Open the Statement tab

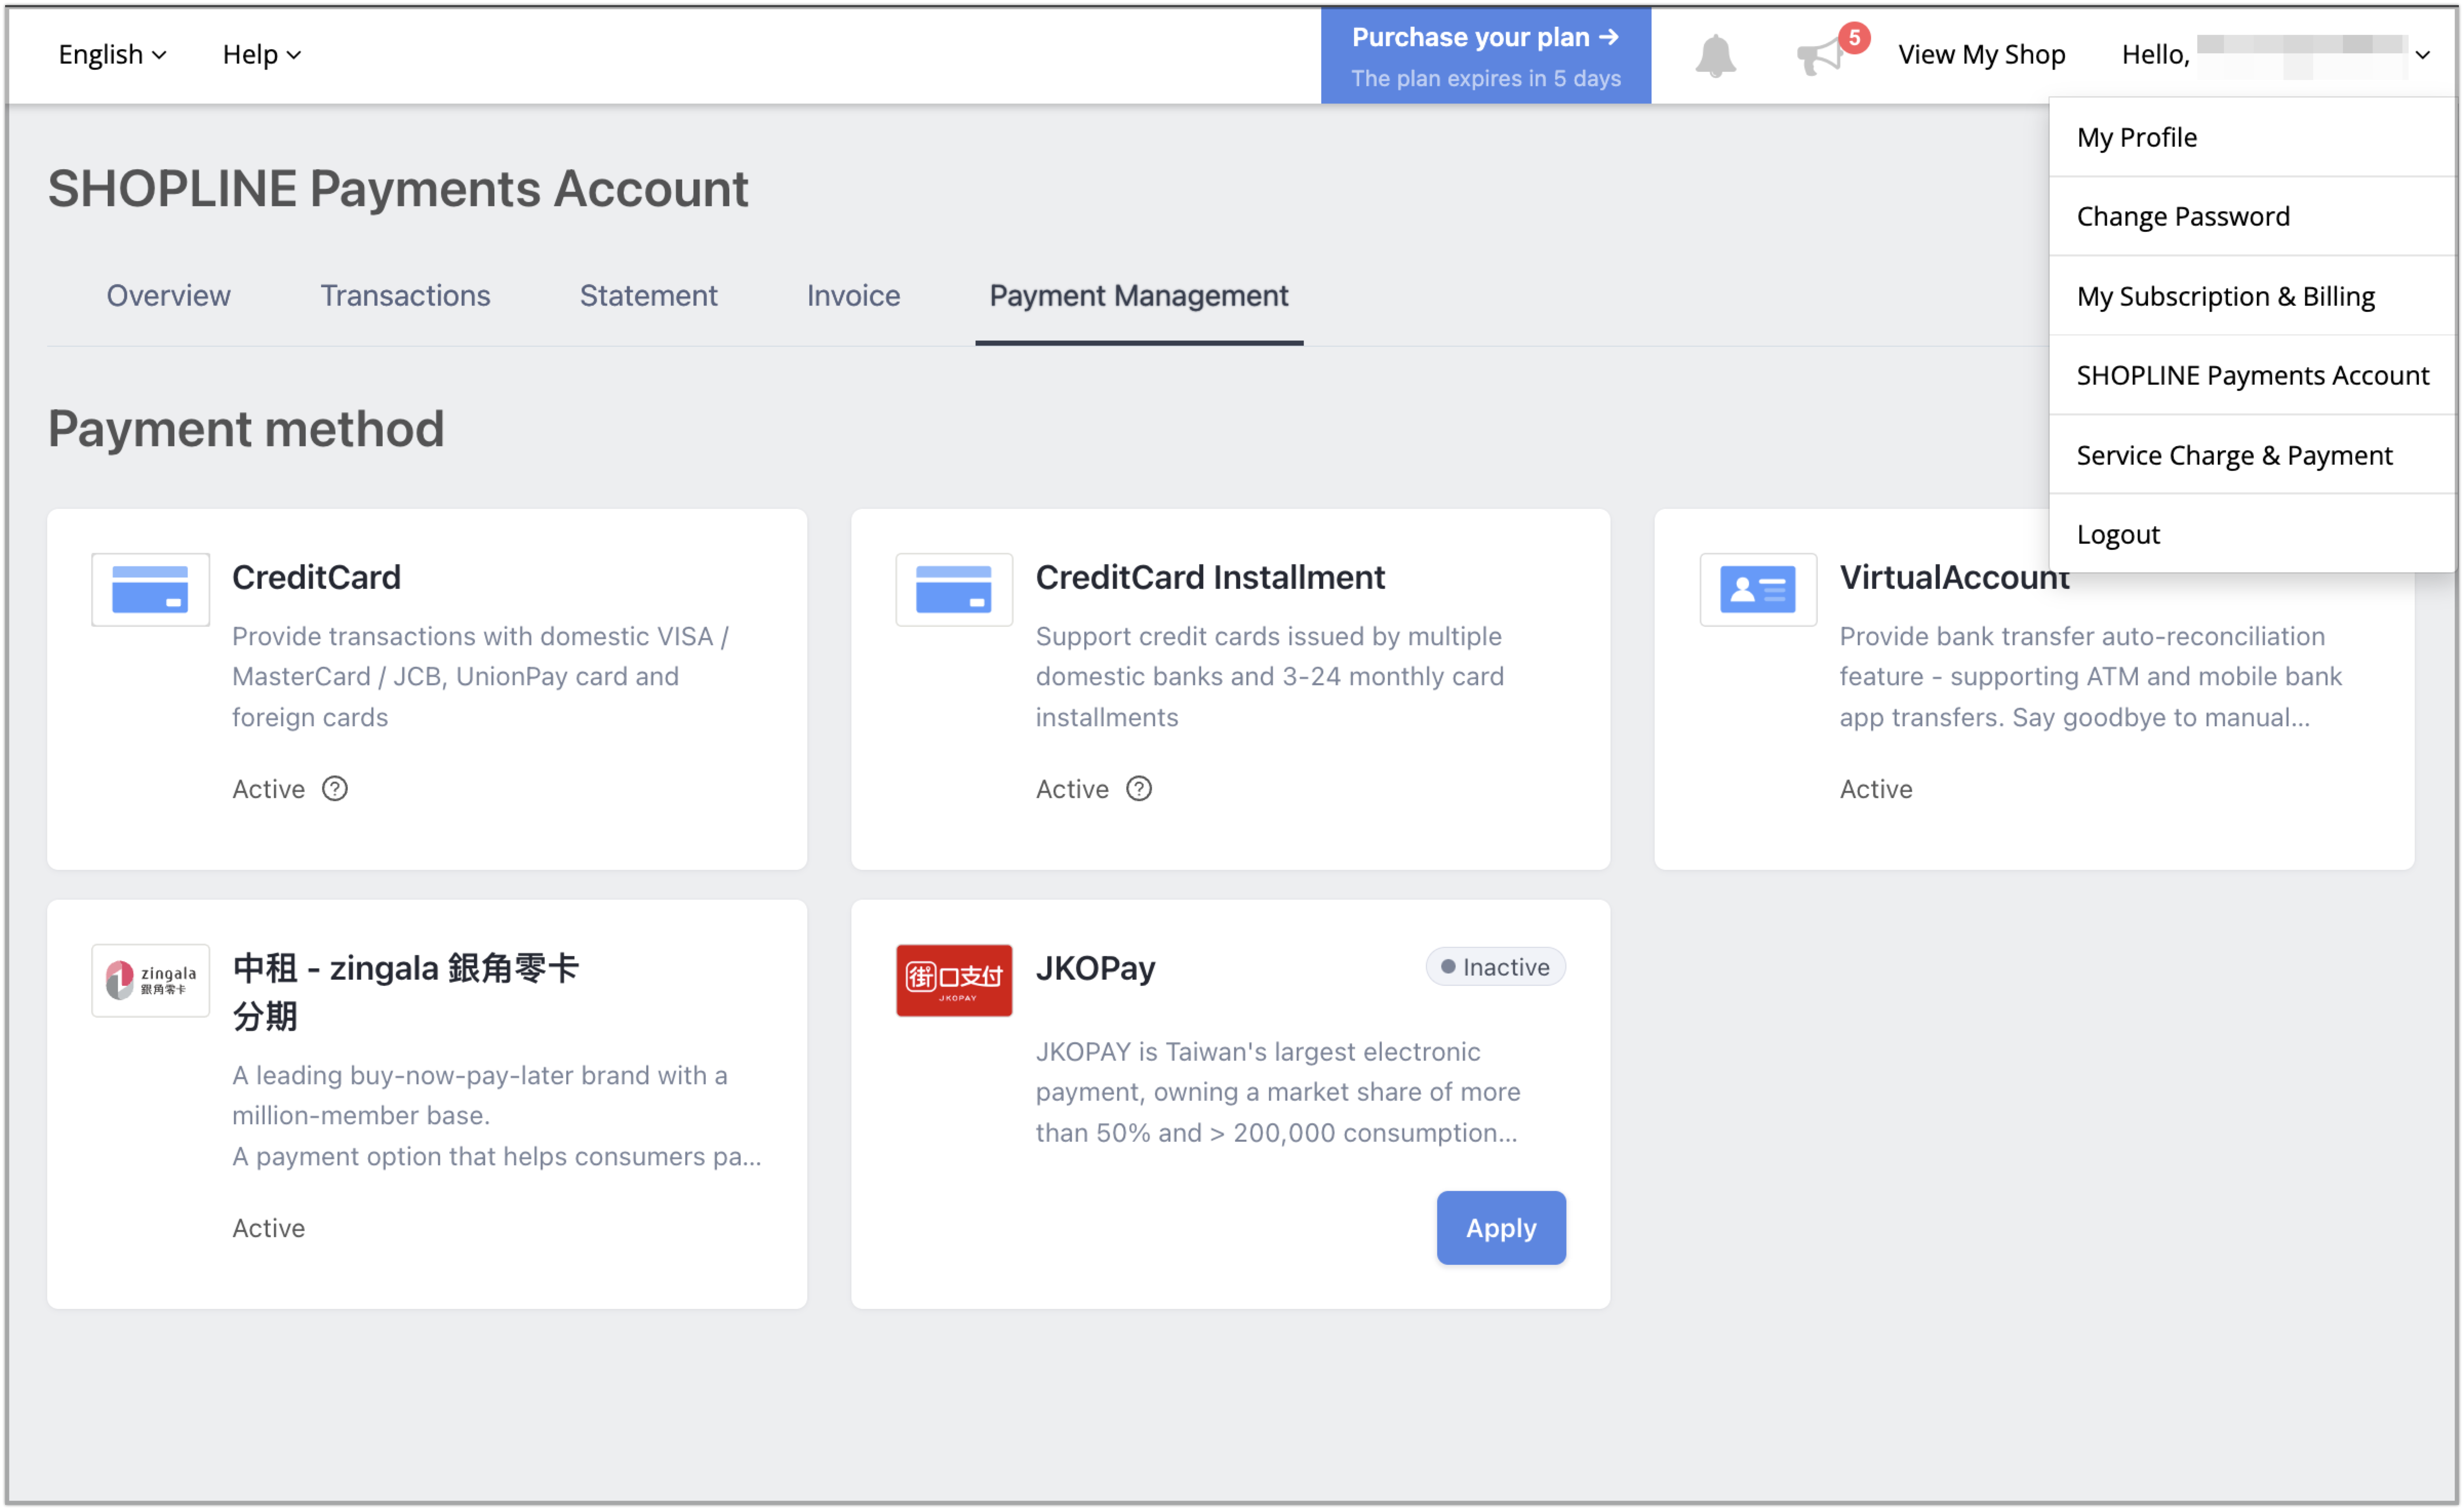(x=648, y=296)
